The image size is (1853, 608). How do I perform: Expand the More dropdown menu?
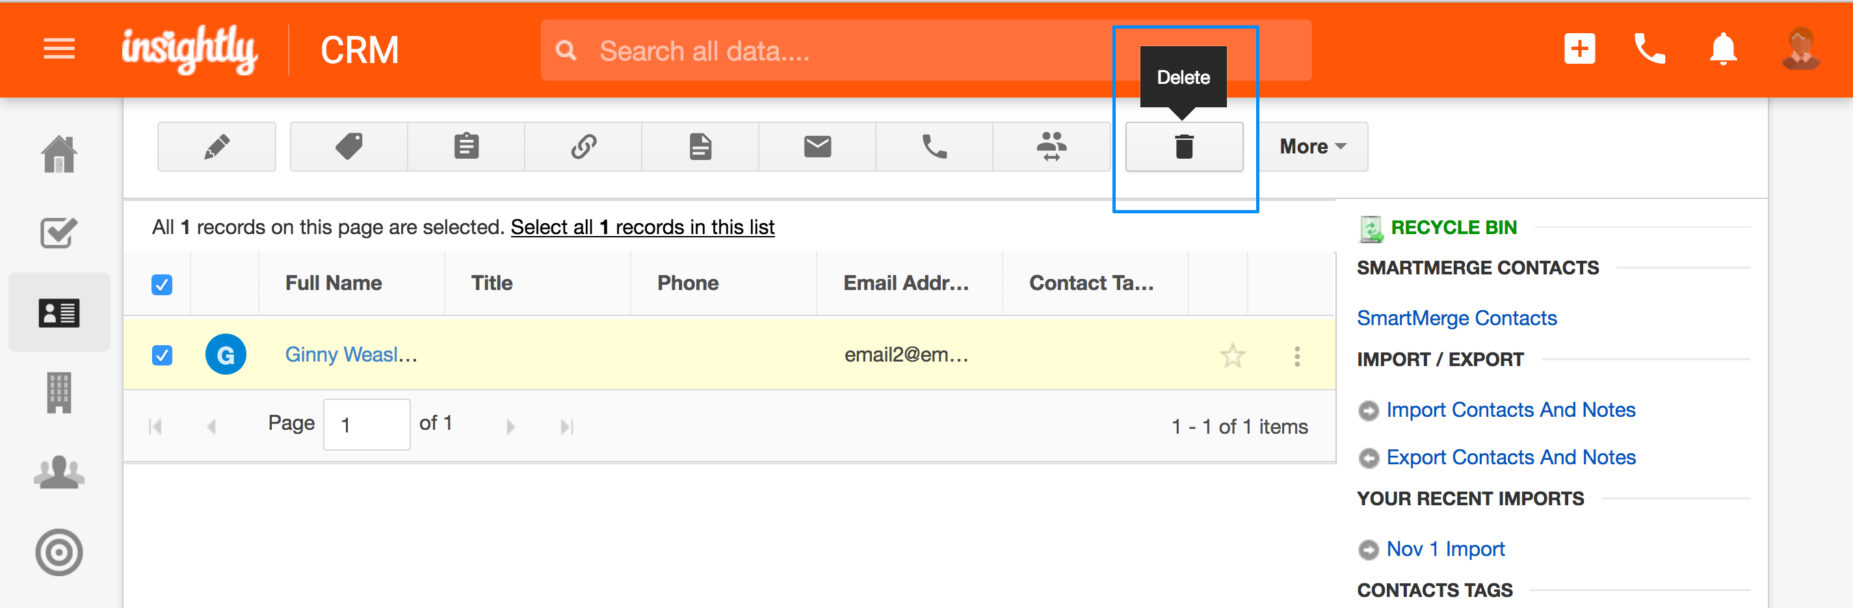click(1313, 146)
